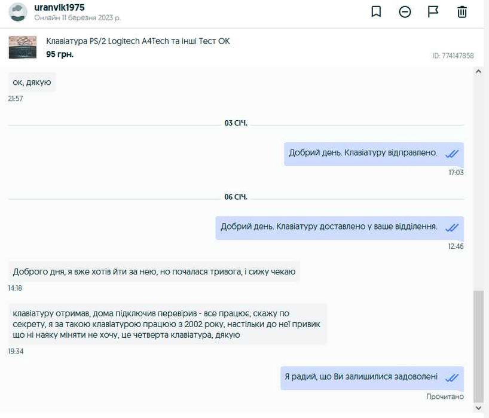Screen dimensions: 489x418
Task: Click read checkmarks on Я радий message
Action: [452, 378]
